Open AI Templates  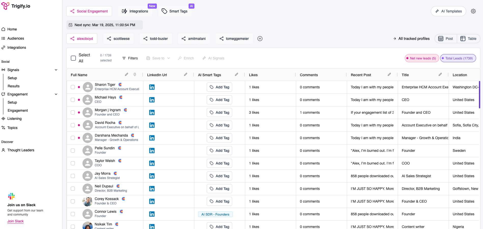pyautogui.click(x=448, y=11)
